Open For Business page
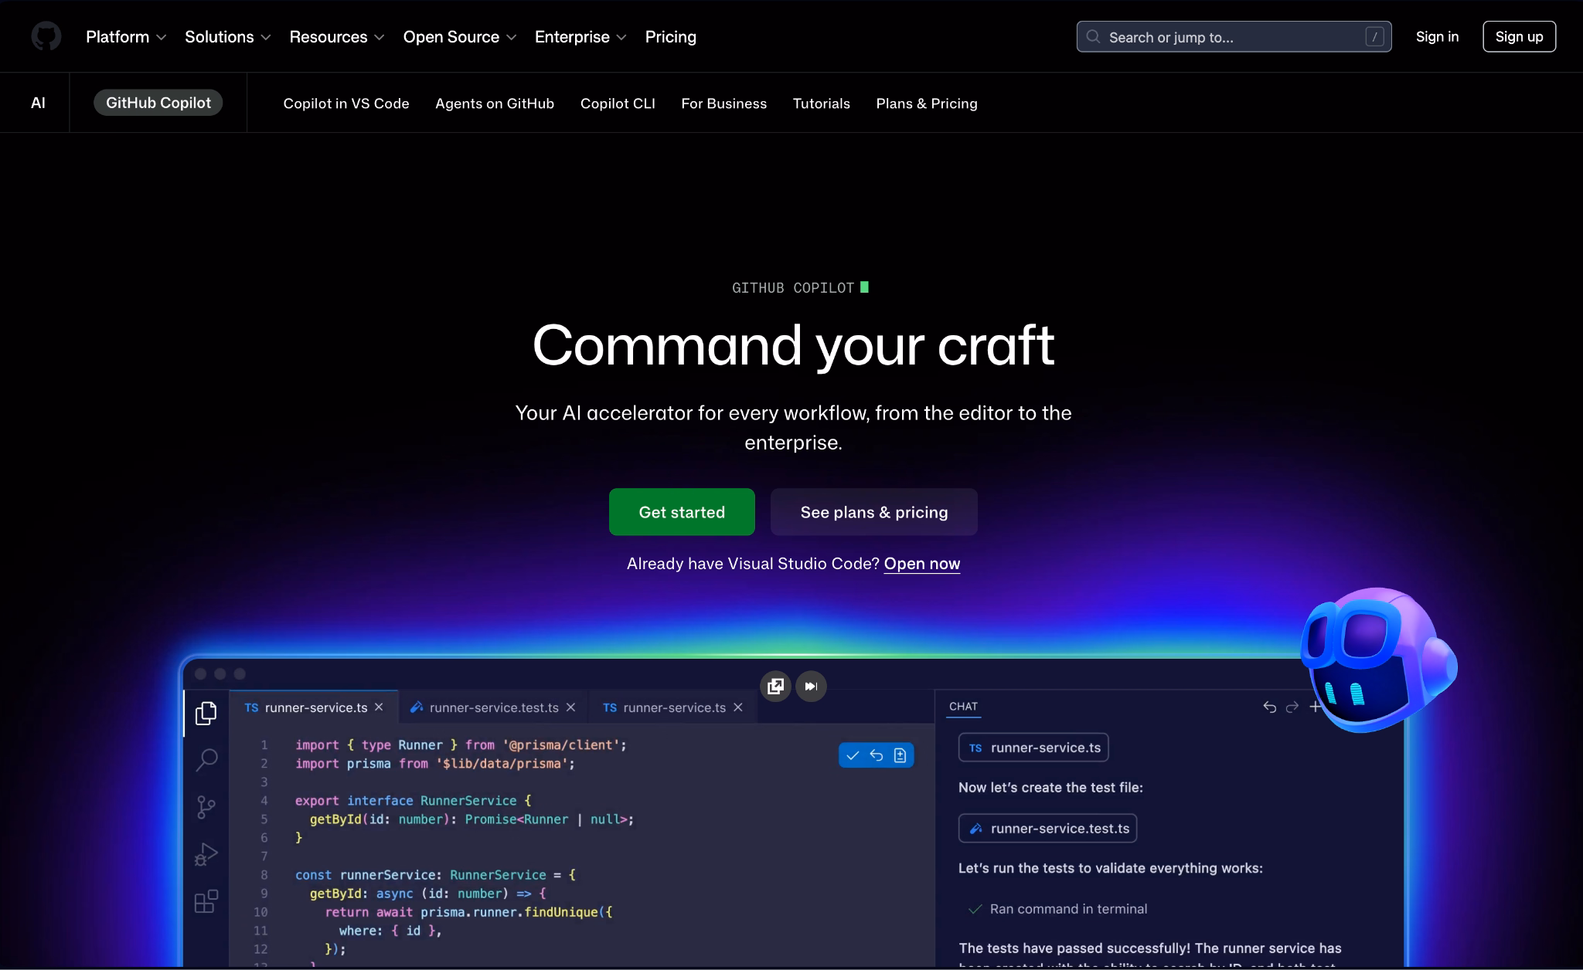Screen dimensions: 1583x970 [x=723, y=103]
